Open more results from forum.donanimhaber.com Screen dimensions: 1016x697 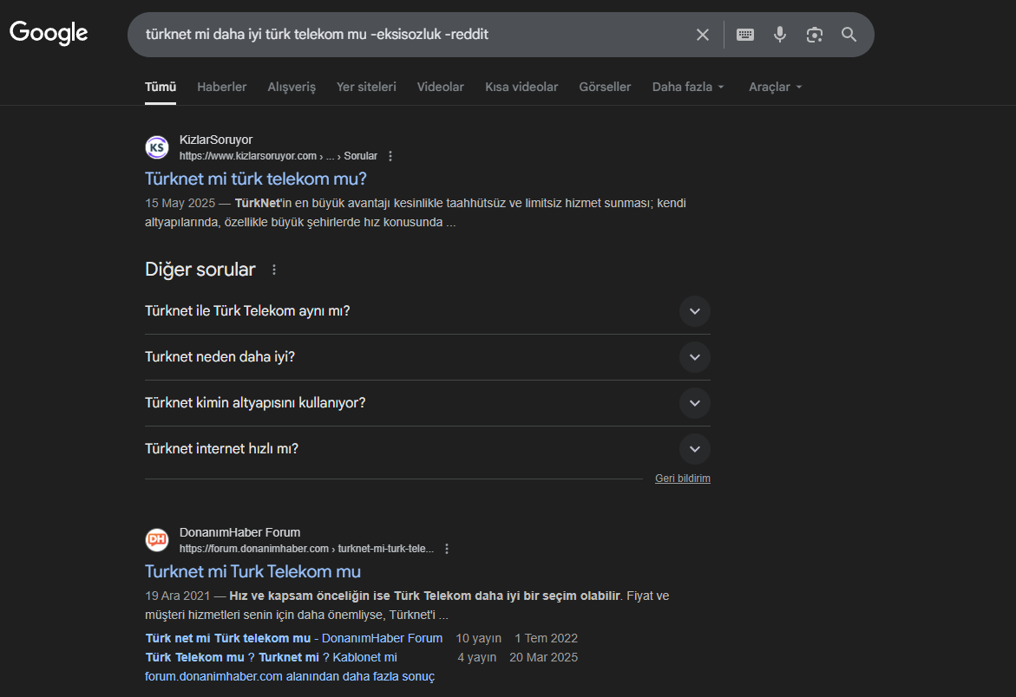(x=290, y=676)
